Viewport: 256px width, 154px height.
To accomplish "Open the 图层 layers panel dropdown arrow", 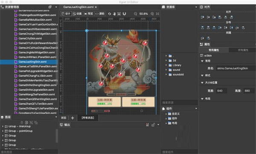I will 56,117.
